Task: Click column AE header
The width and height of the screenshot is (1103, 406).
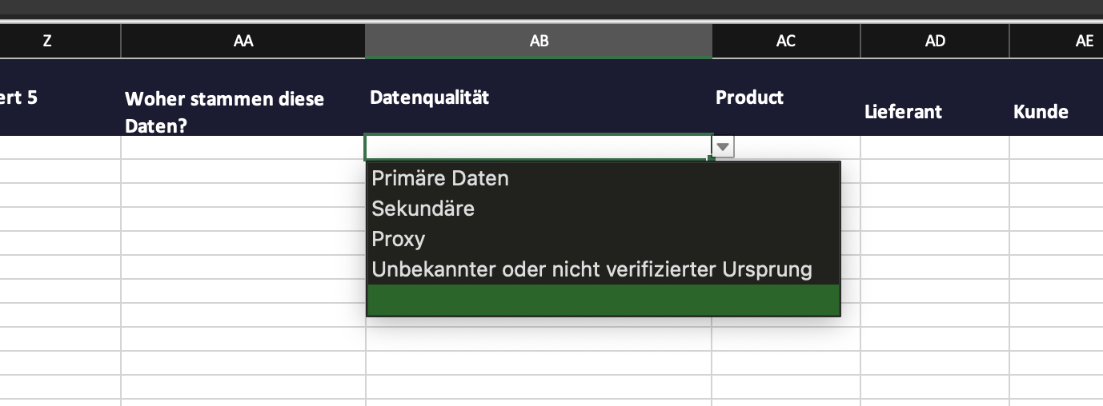Action: (x=1057, y=42)
